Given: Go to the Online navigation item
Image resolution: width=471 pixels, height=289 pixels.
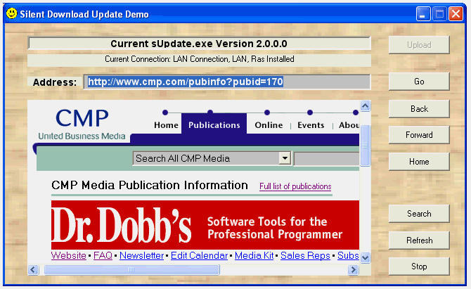Looking at the screenshot, I should pos(269,125).
